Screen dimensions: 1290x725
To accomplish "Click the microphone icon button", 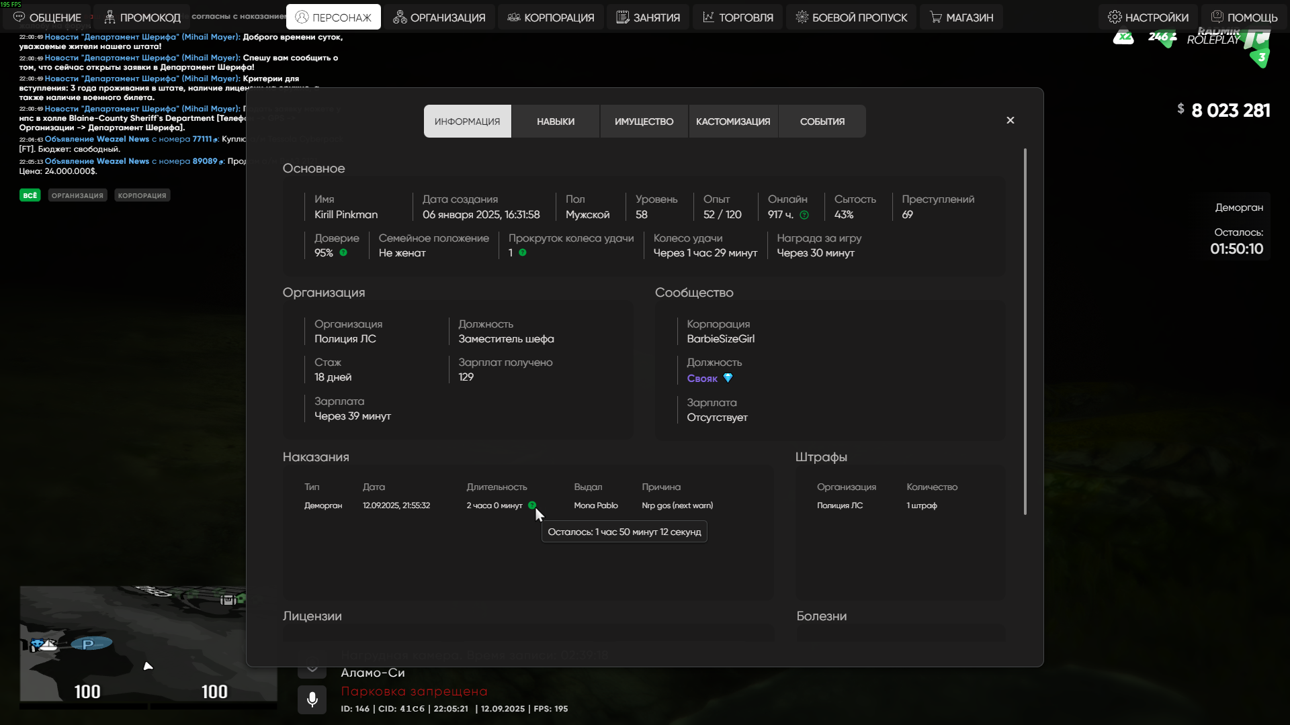I will (312, 699).
